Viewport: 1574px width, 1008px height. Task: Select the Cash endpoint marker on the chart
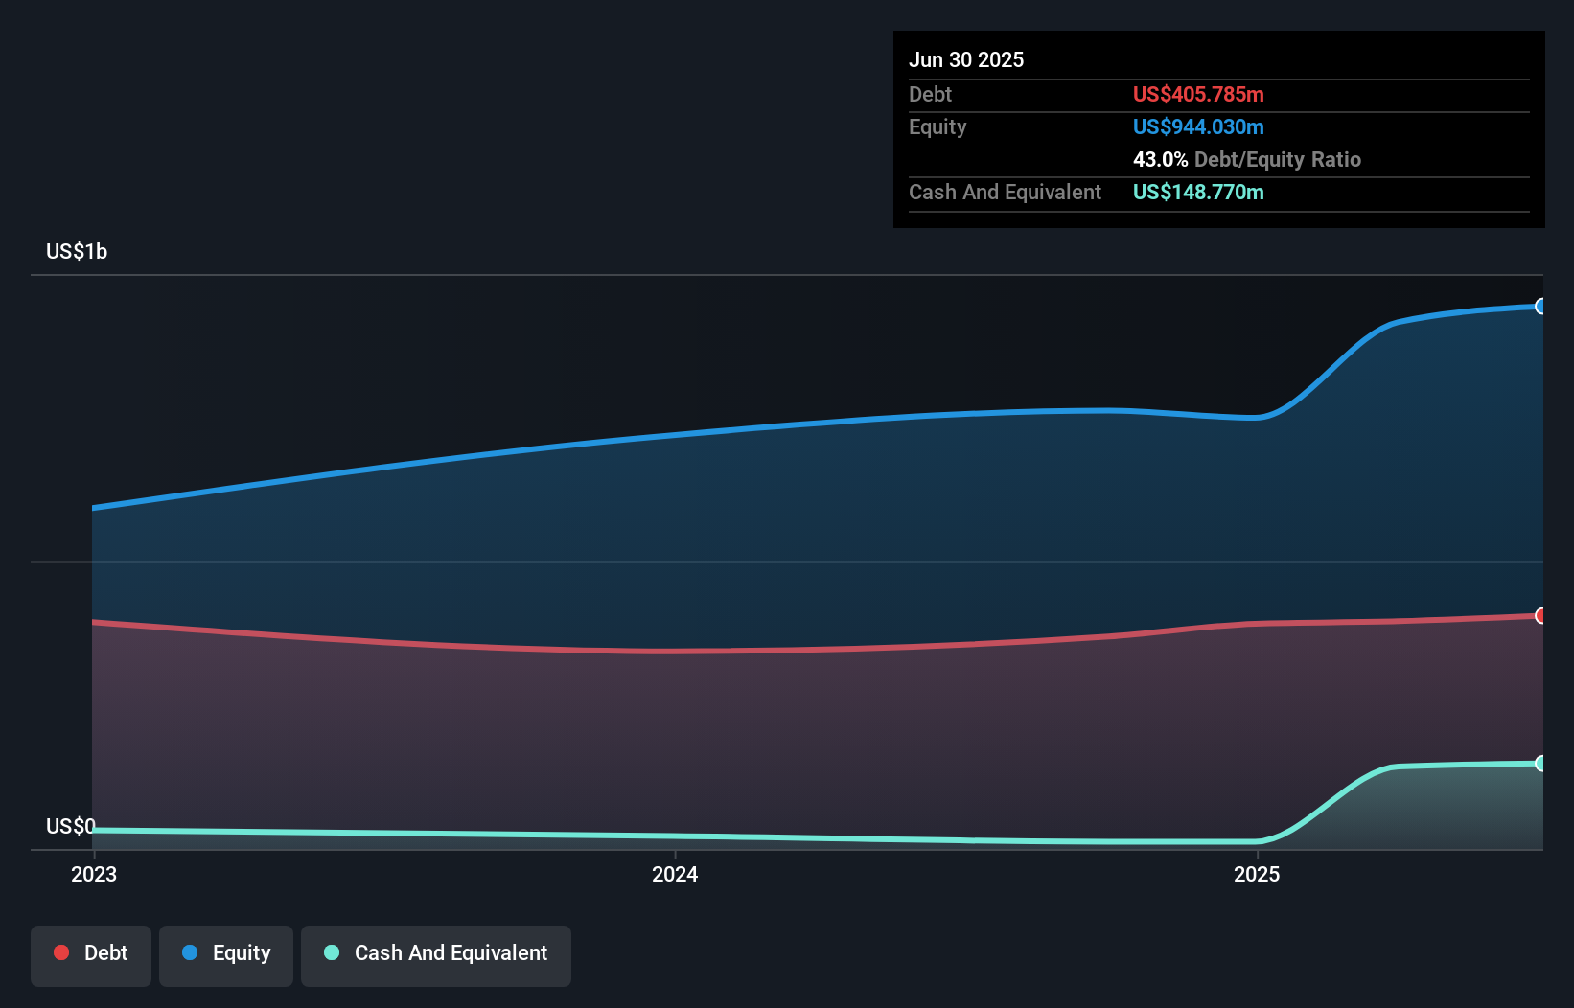pyautogui.click(x=1539, y=762)
